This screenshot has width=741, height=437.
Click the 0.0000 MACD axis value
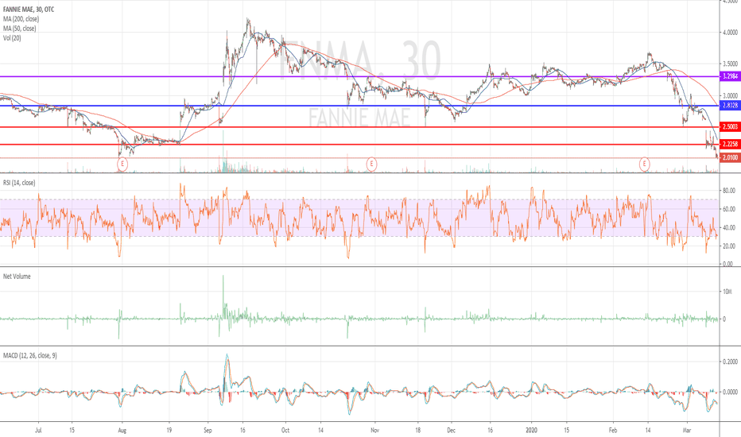(x=730, y=393)
